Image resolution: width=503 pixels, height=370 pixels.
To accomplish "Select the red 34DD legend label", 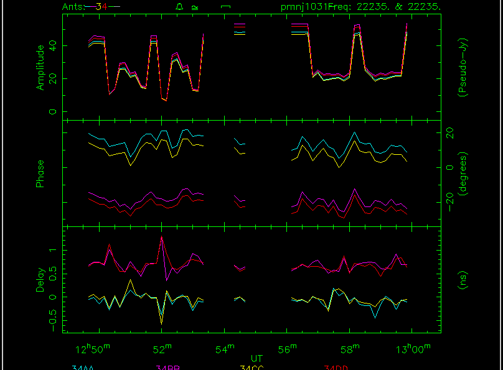I will coord(337,368).
